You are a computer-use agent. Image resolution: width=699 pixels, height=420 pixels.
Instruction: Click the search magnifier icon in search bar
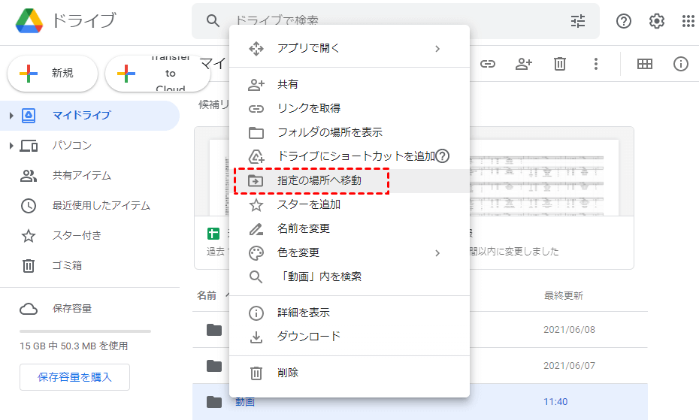(x=213, y=20)
